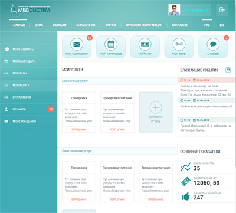Screen dimensions: 236x213
Task: Open the Мои залы dumbbell icon tile
Action: [179, 47]
